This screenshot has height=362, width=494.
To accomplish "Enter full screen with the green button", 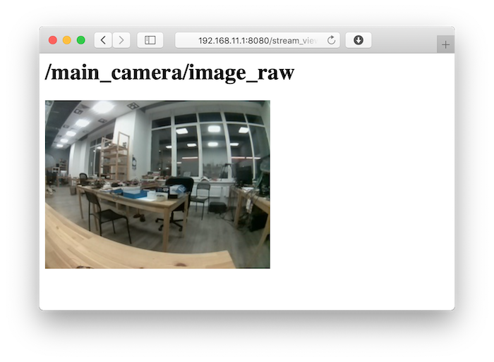I will [81, 40].
